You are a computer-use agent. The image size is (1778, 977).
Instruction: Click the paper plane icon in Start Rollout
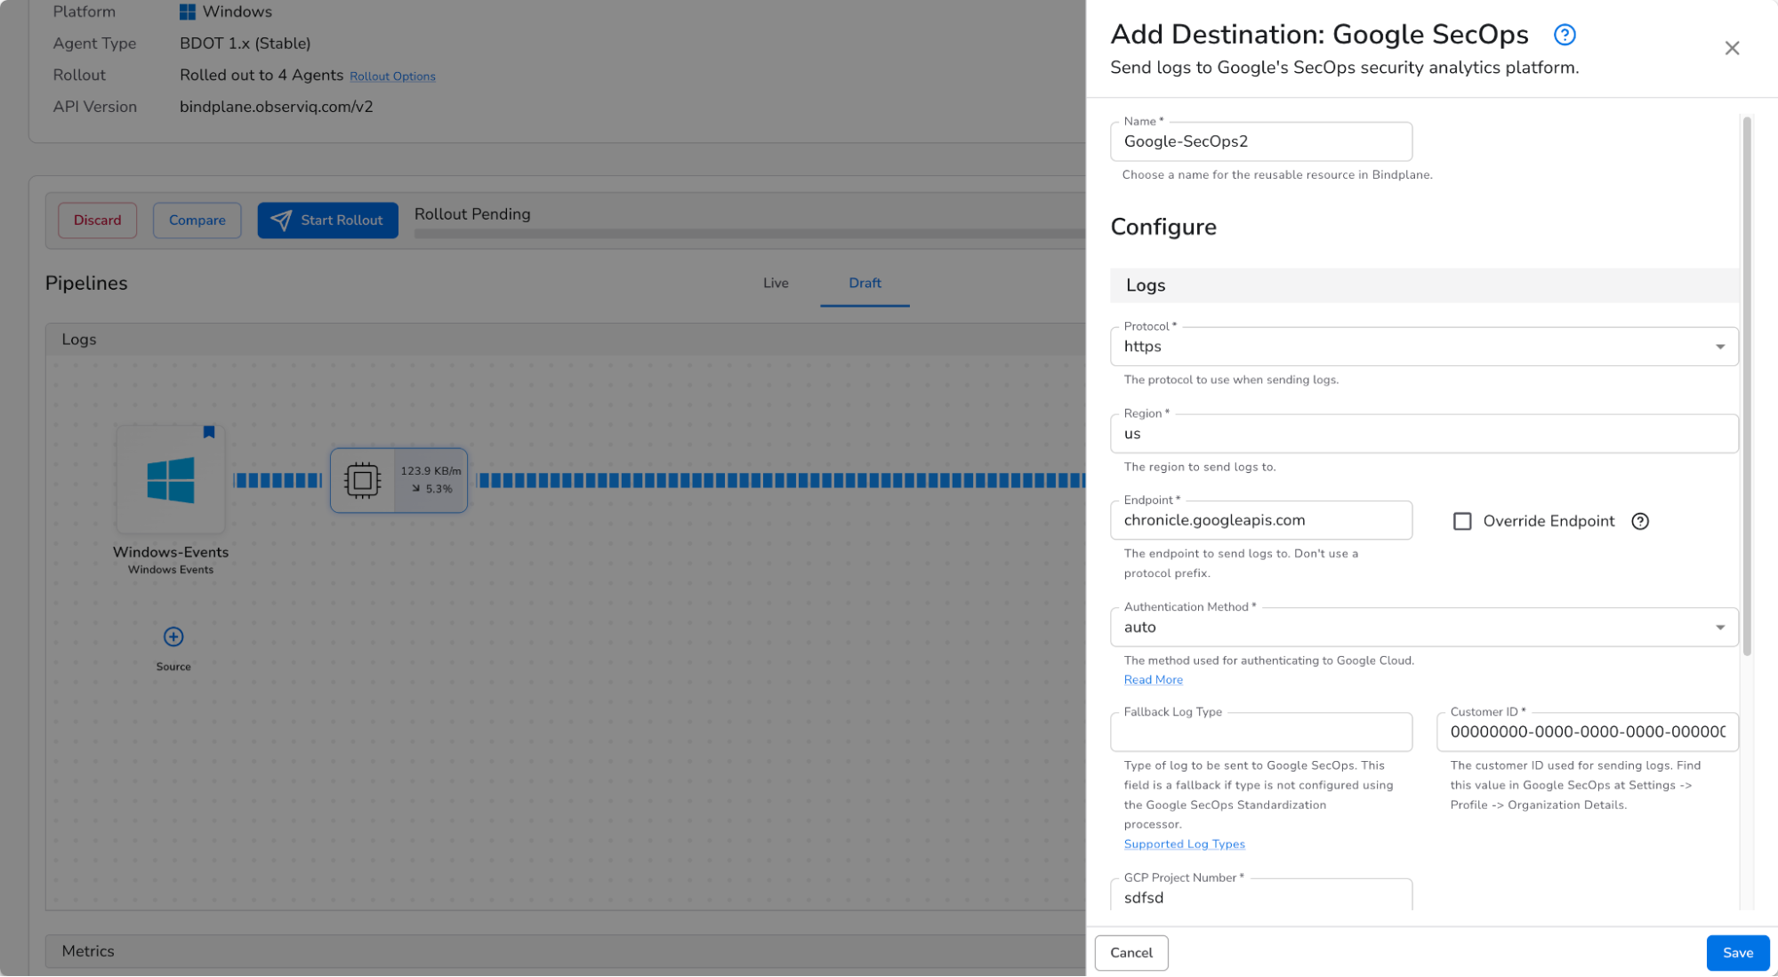(282, 220)
